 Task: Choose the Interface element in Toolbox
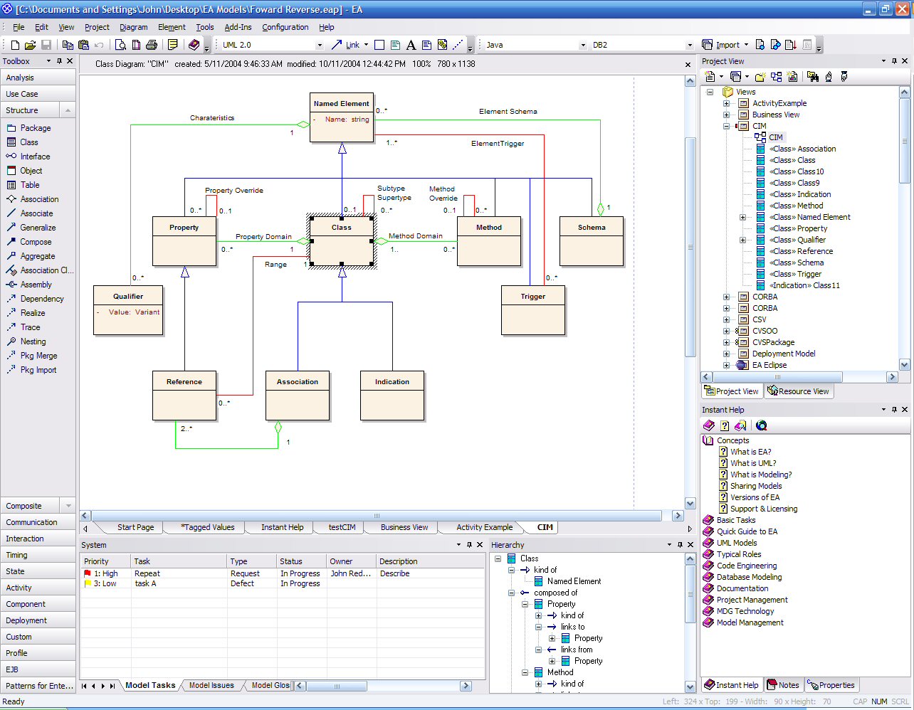pyautogui.click(x=35, y=157)
